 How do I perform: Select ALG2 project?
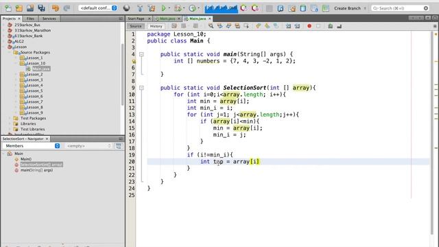(x=19, y=41)
